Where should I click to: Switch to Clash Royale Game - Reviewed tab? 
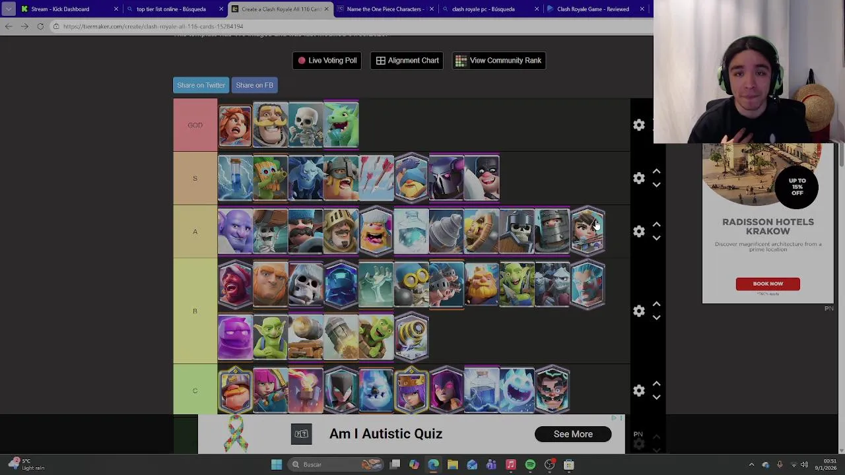[x=595, y=9]
